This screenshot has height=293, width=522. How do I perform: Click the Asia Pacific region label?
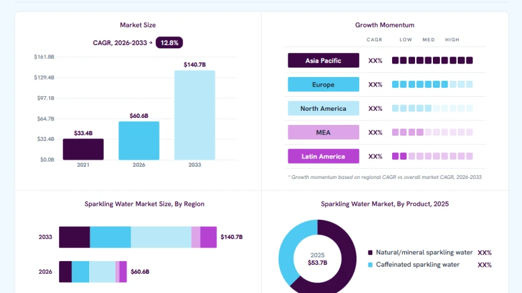323,61
